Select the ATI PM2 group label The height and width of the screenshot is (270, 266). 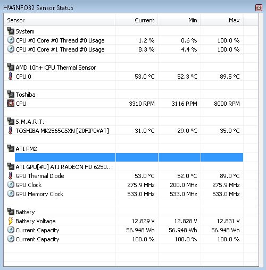(x=26, y=149)
